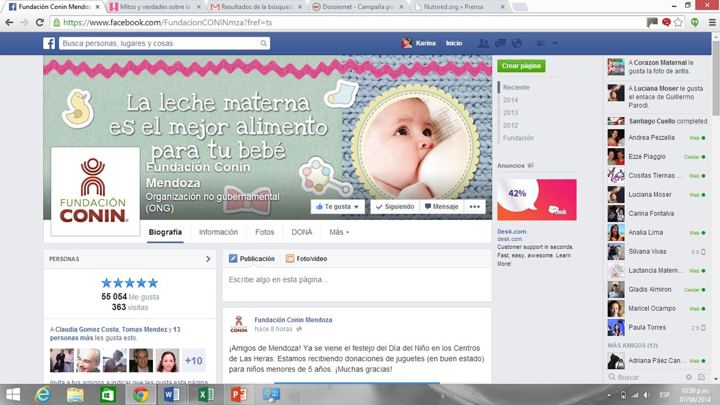720x405 pixels.
Task: Select the Publicación composer tab
Action: (252, 259)
